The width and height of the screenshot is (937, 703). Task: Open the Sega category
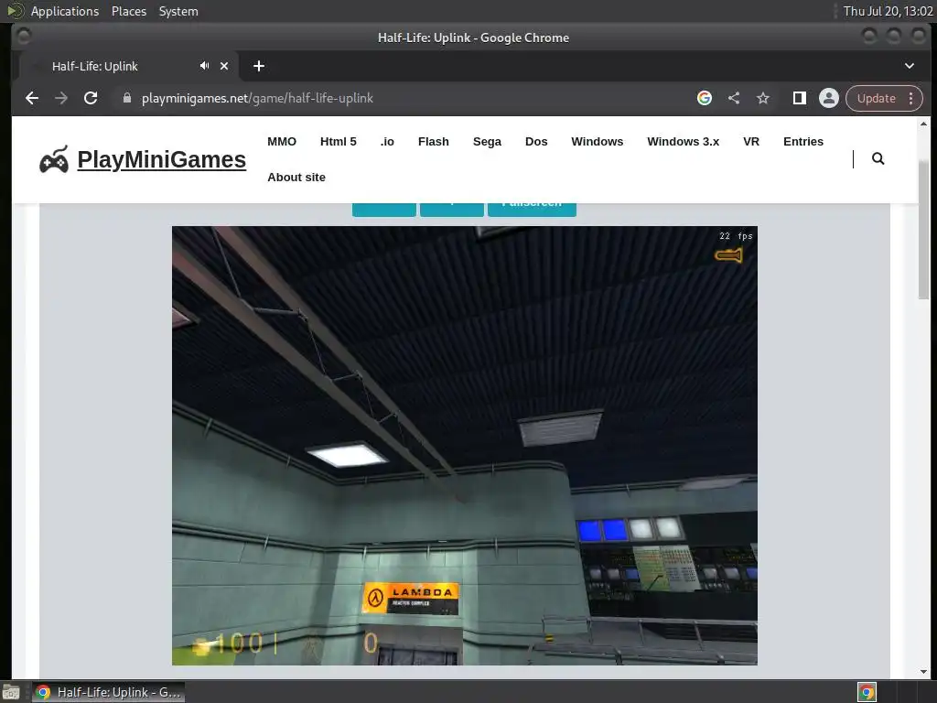coord(487,142)
